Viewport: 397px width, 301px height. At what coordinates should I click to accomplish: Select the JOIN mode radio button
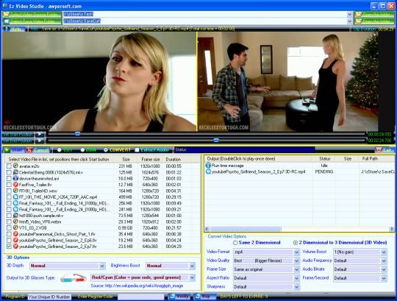pos(82,150)
